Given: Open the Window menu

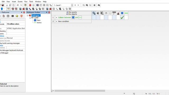Looking at the screenshot, I should pyautogui.click(x=38, y=2).
